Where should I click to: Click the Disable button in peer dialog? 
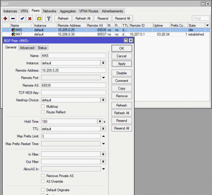click(122, 73)
